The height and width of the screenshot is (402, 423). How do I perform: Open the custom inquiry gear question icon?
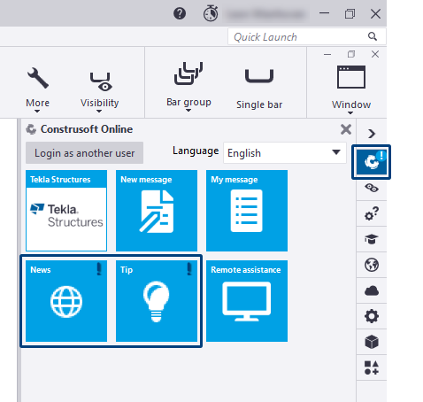click(372, 213)
